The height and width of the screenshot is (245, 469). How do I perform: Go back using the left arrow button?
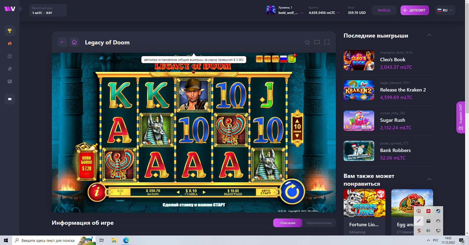(x=63, y=42)
